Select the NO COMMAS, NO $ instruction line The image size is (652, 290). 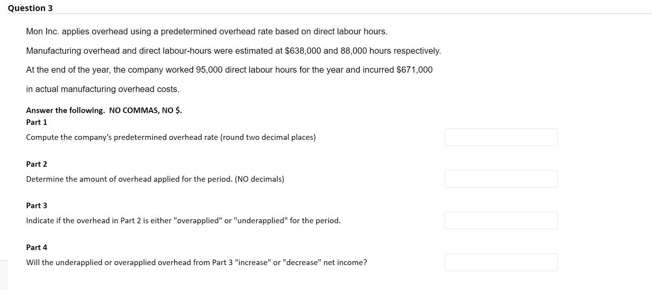pos(104,110)
